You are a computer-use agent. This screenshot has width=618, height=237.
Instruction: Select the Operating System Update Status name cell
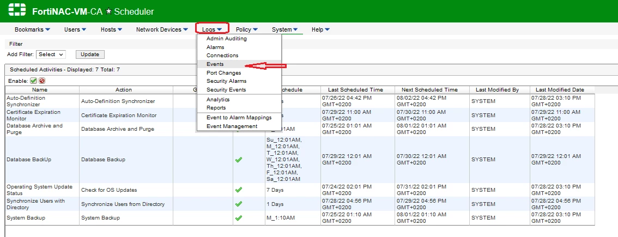point(42,190)
